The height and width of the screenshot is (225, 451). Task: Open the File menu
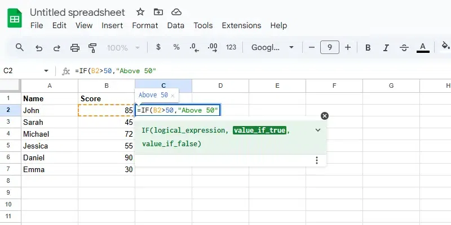(x=37, y=25)
